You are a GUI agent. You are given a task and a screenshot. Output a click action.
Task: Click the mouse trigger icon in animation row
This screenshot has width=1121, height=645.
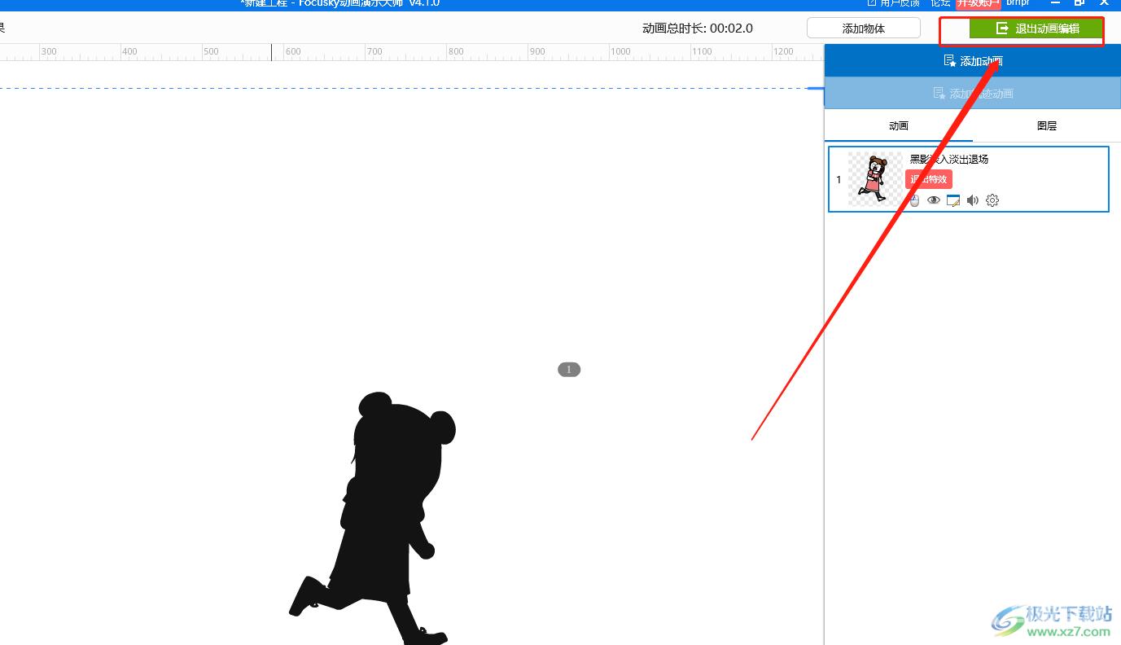pos(914,200)
